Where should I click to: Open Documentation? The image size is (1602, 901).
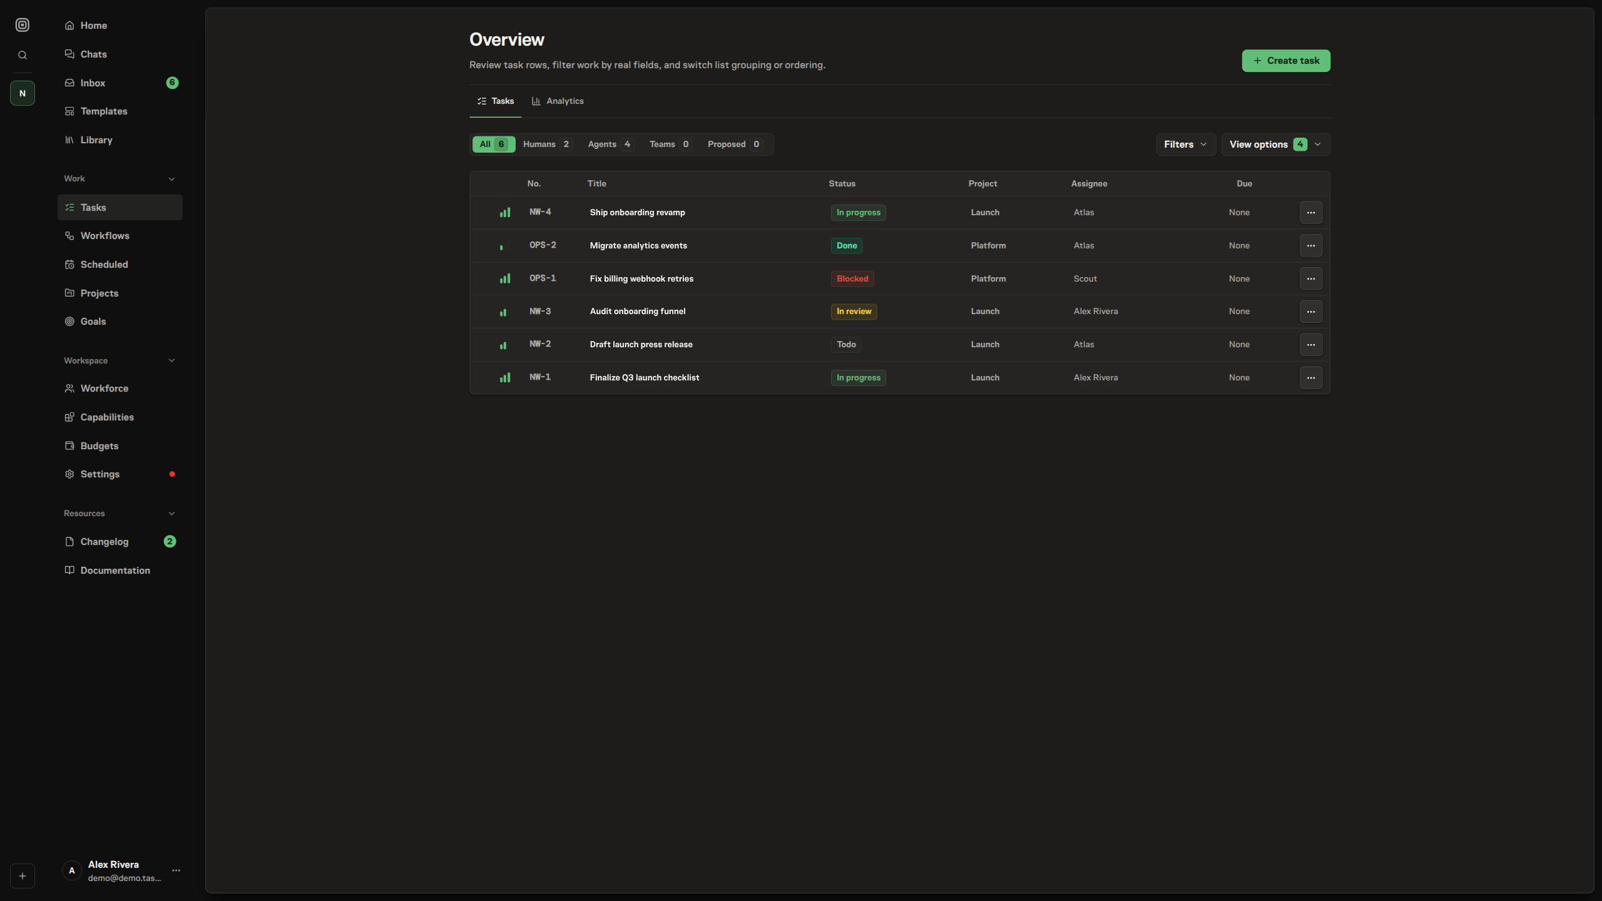120,571
